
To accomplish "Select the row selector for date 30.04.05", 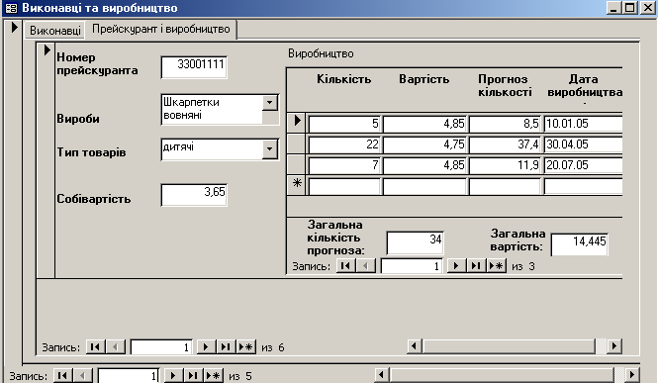I will (297, 144).
